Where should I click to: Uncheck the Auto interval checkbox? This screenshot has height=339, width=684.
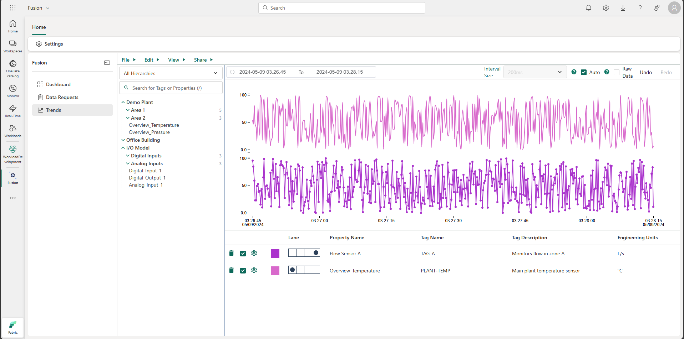(x=584, y=72)
